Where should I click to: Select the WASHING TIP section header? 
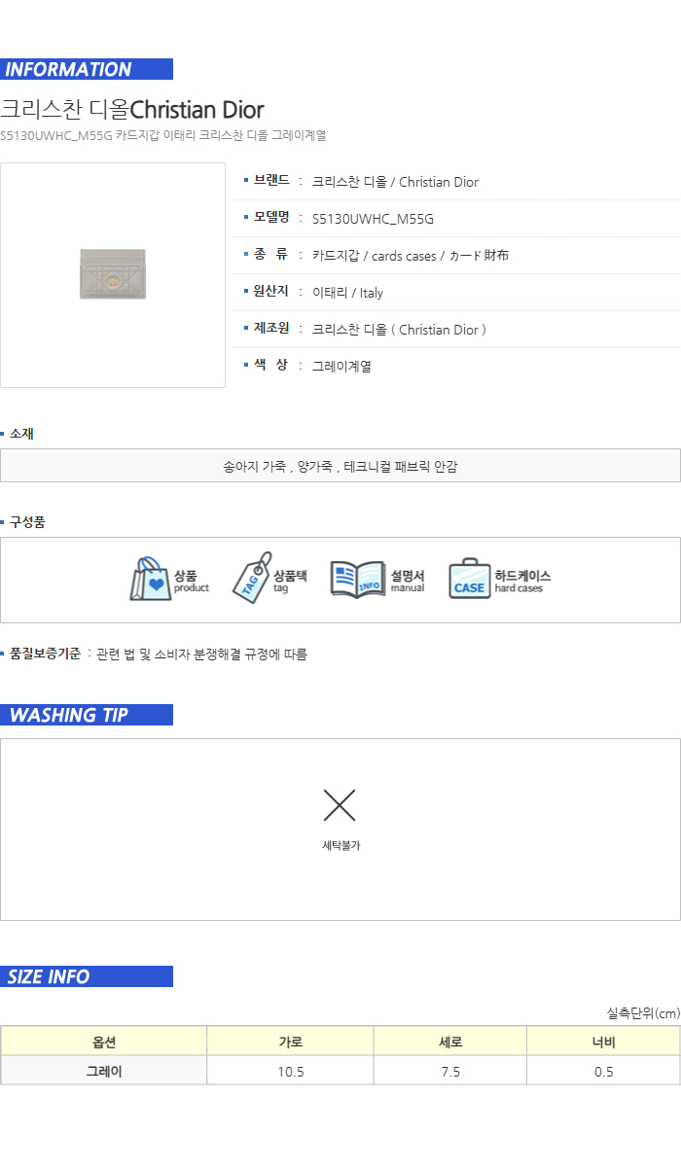click(x=87, y=715)
